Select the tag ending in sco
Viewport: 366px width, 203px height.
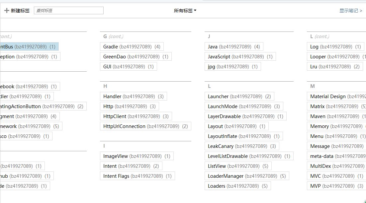click(x=26, y=136)
